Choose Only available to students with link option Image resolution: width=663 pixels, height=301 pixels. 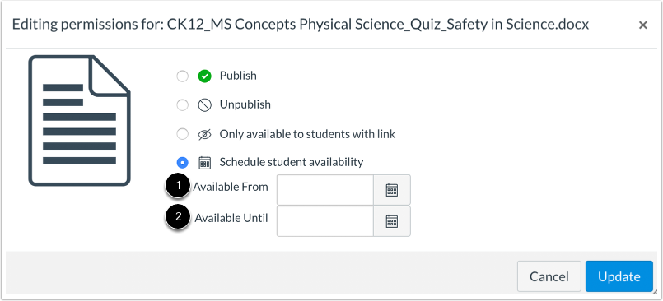[x=182, y=135]
